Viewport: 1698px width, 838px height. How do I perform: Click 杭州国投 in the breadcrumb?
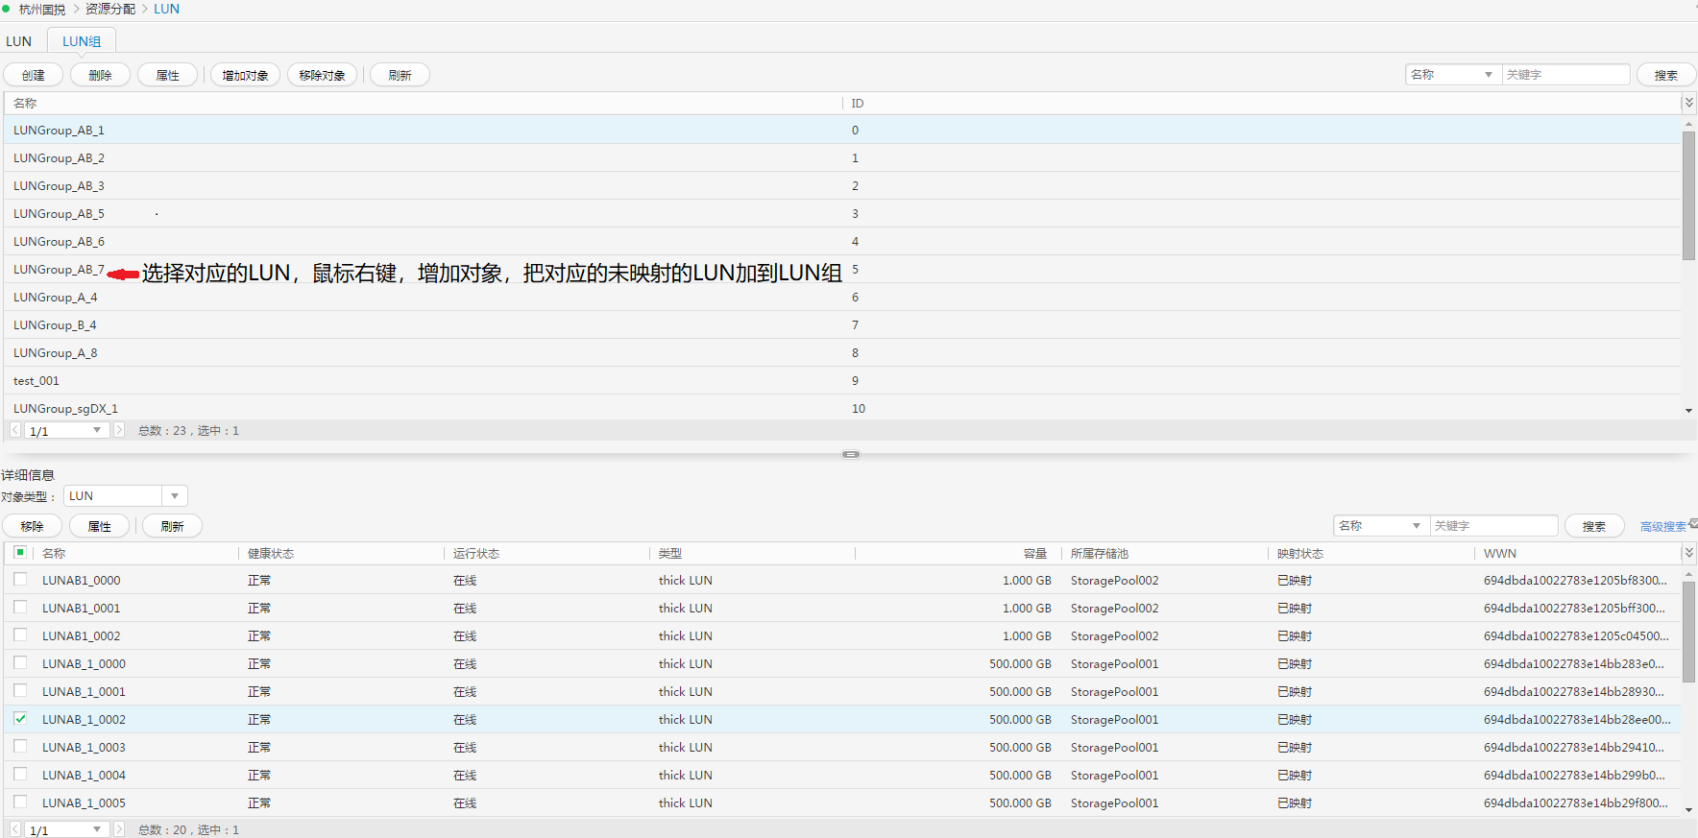[42, 9]
